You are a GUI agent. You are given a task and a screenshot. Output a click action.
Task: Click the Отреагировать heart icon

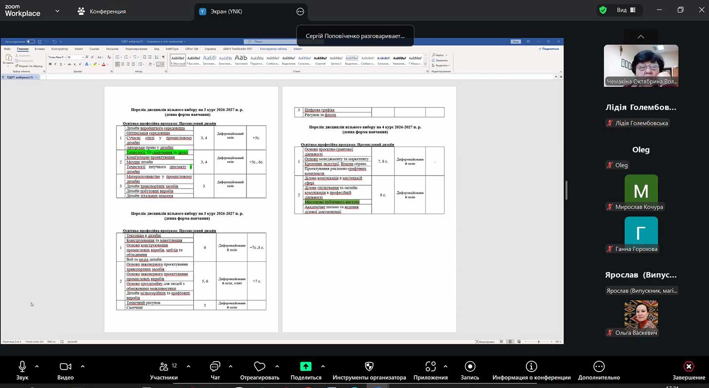[x=260, y=367]
